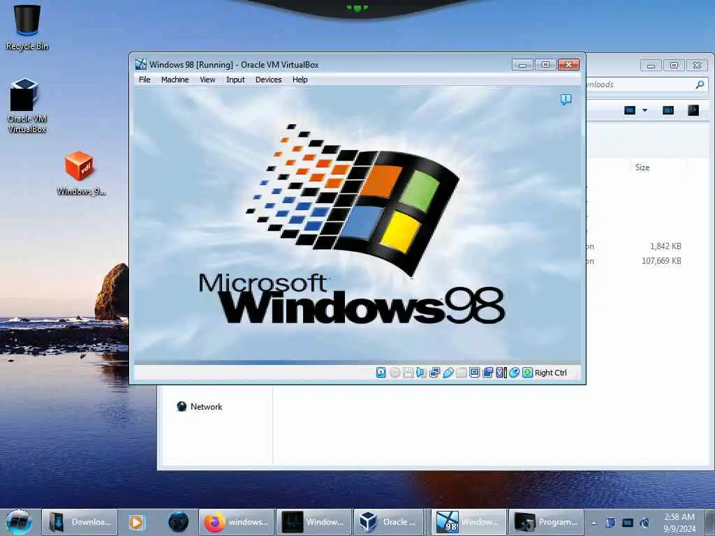Viewport: 715px width, 536px height.
Task: Click the mouse integration status icon
Action: 515,373
